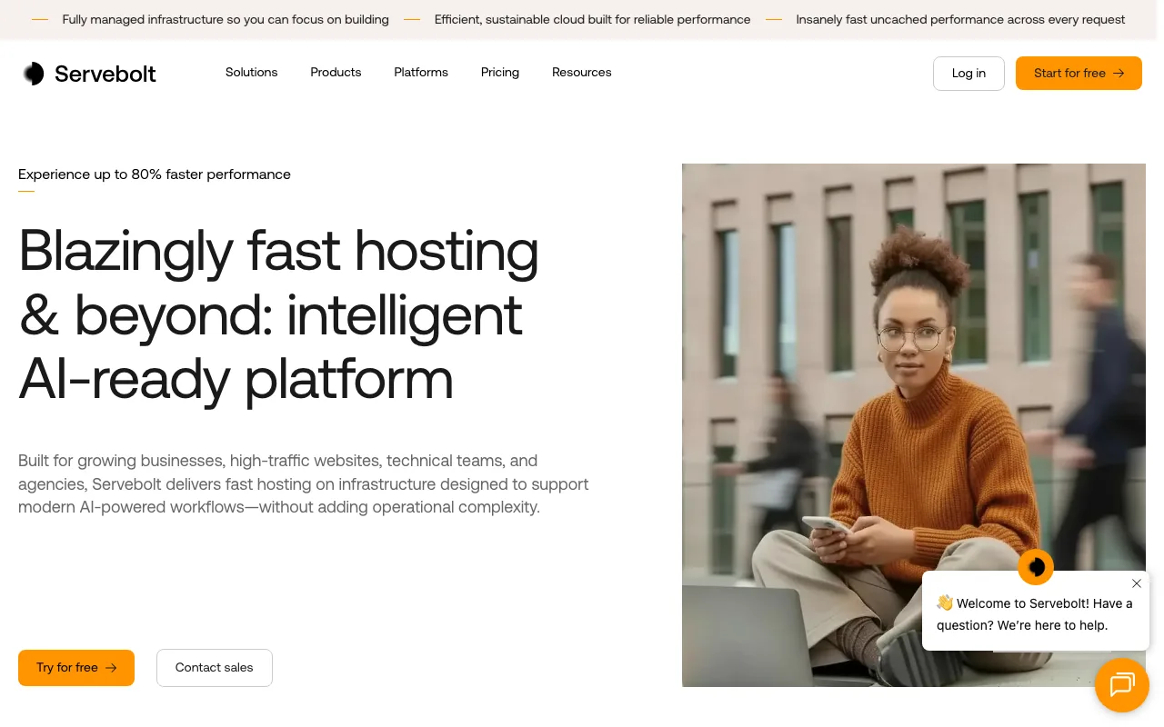Viewport: 1164px width, 727px height.
Task: Click "Fully managed infrastructure" banner text
Action: [x=226, y=19]
